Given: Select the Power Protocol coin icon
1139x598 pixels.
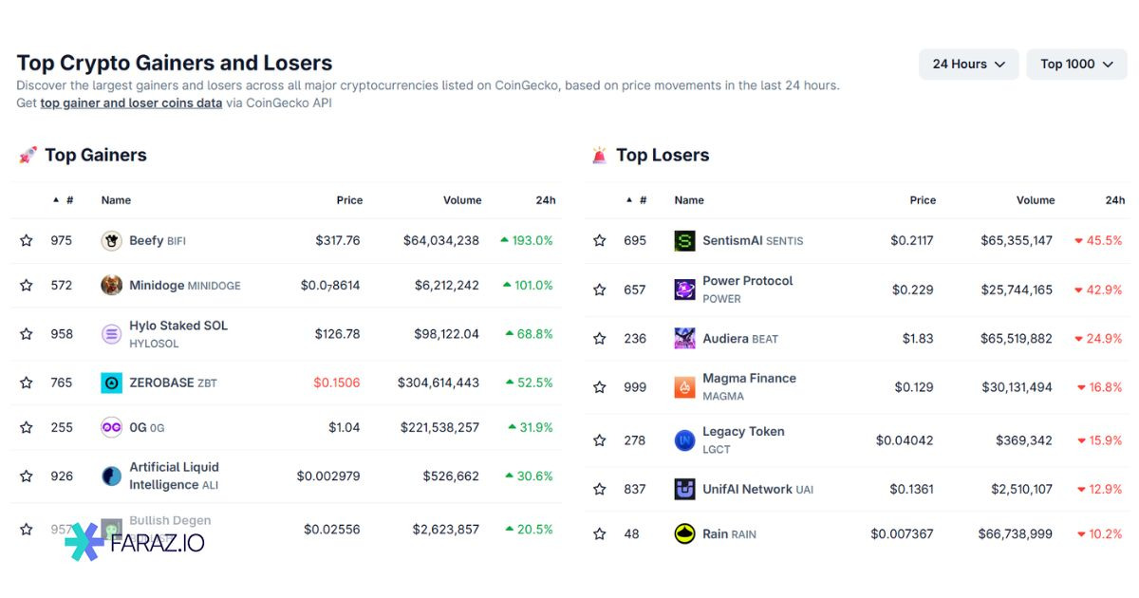Looking at the screenshot, I should tap(684, 288).
